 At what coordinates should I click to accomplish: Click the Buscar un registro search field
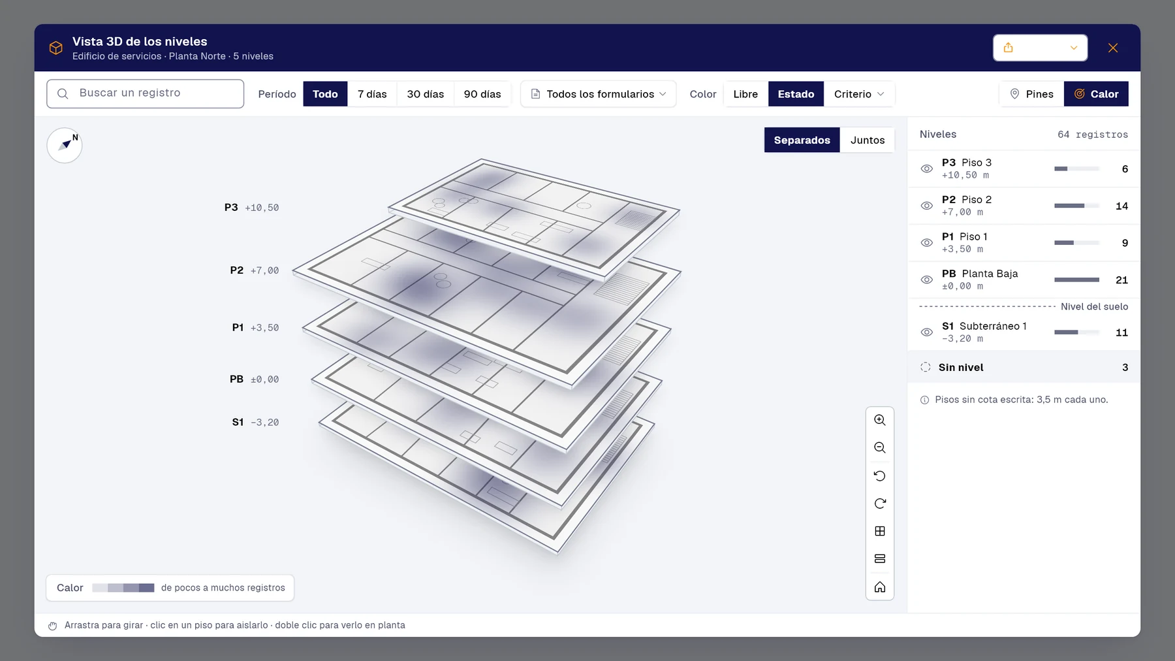click(x=146, y=93)
